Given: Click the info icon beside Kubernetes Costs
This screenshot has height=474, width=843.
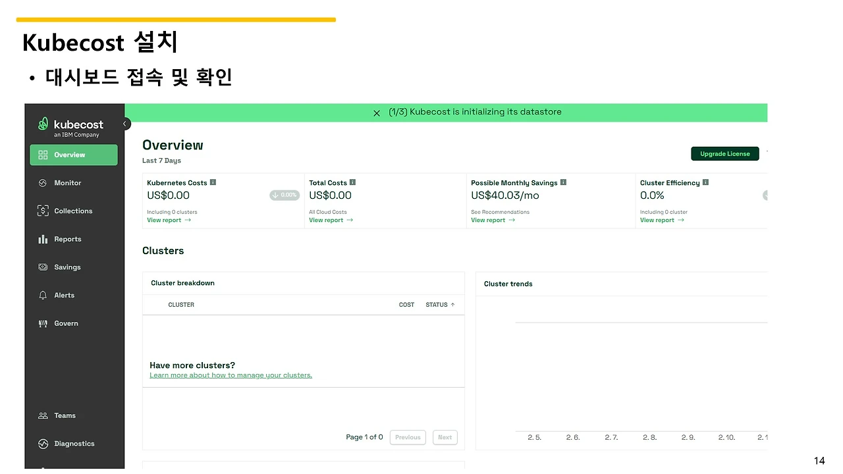Looking at the screenshot, I should [213, 182].
